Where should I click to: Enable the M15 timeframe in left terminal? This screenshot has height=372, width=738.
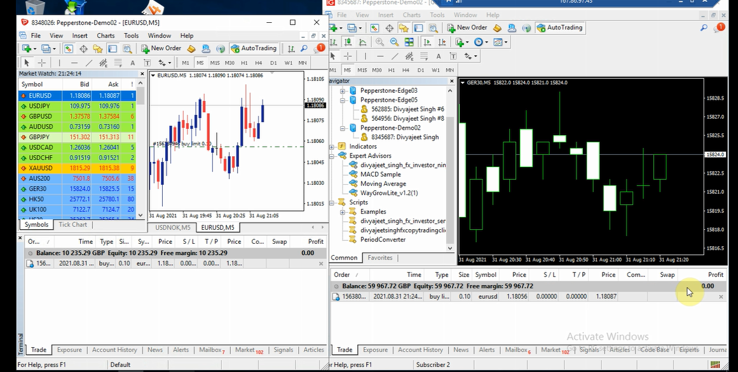click(x=215, y=63)
